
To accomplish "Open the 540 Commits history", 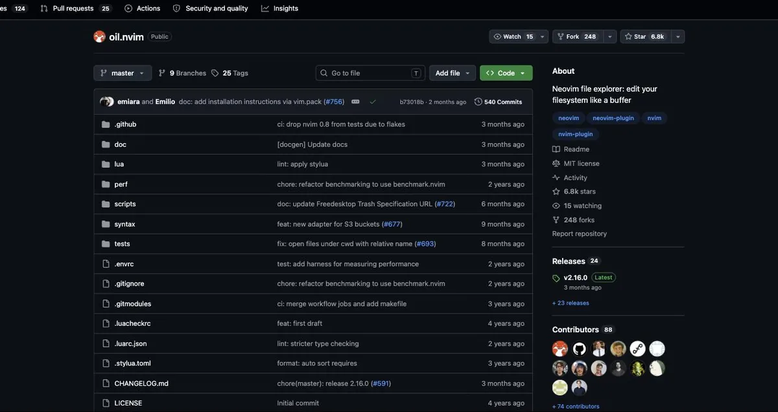I will [499, 102].
